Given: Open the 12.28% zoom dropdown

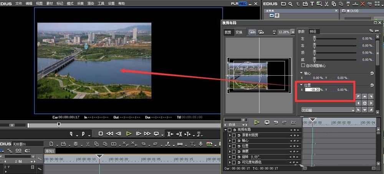Looking at the screenshot, I should point(292,32).
